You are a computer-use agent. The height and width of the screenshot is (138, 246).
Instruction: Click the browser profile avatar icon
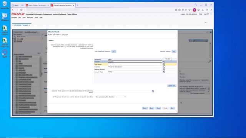194,10
